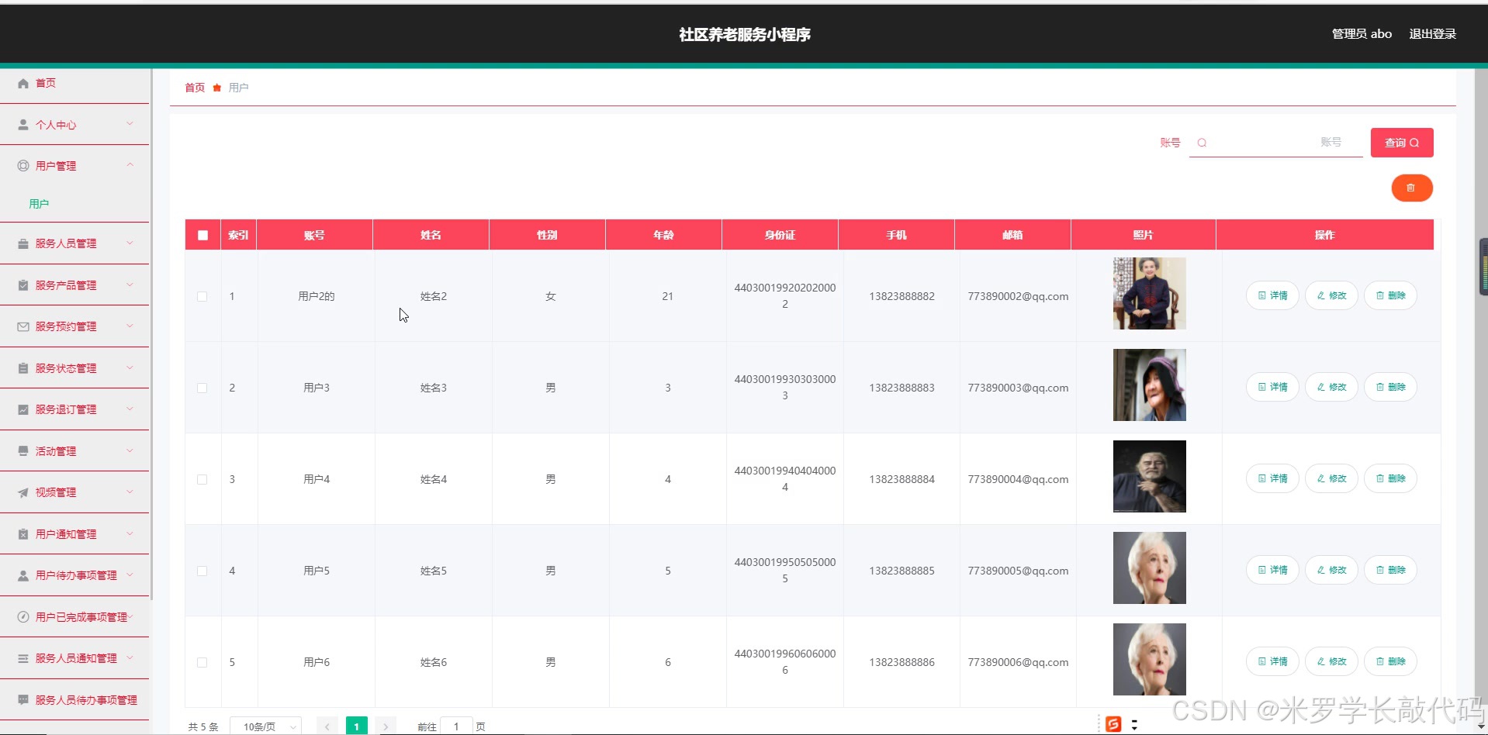Expand the 服务产品管理 chevron
Viewport: 1488px width, 735px height.
pyautogui.click(x=130, y=285)
